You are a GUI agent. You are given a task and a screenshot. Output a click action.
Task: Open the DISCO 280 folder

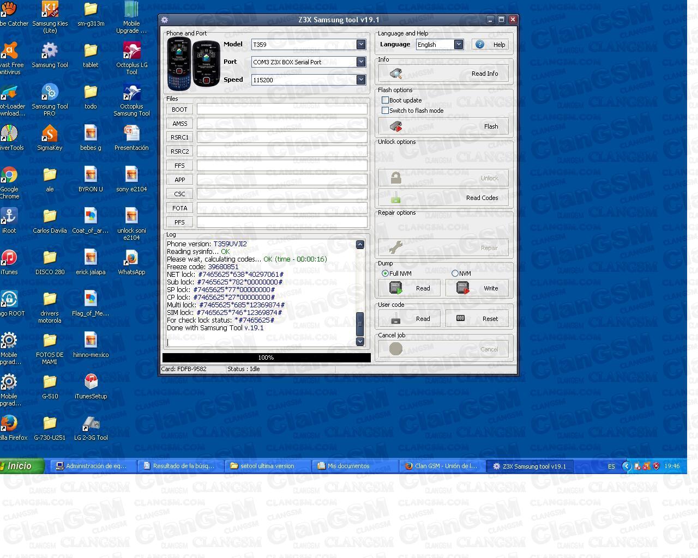click(50, 262)
